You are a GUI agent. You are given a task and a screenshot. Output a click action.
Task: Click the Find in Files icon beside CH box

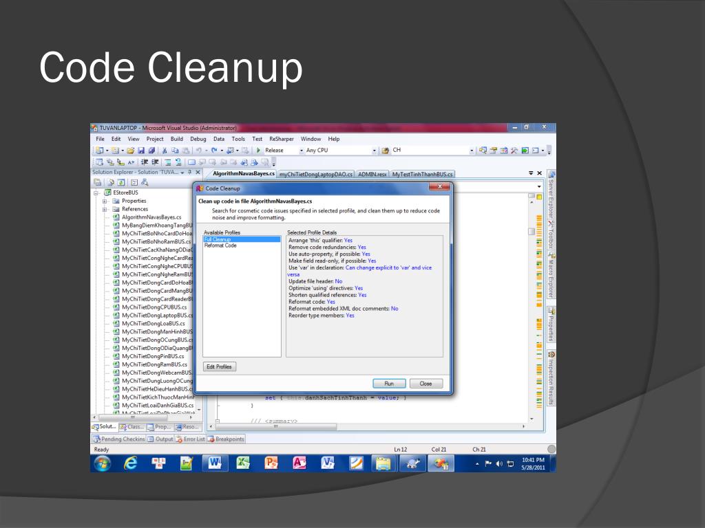(386, 151)
